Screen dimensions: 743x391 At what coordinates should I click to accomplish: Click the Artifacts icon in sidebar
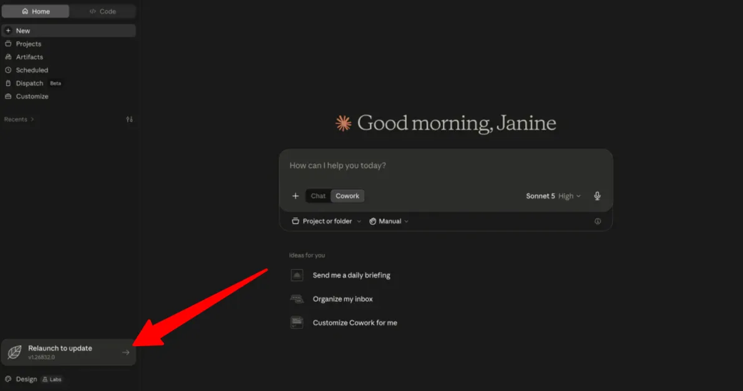[8, 57]
